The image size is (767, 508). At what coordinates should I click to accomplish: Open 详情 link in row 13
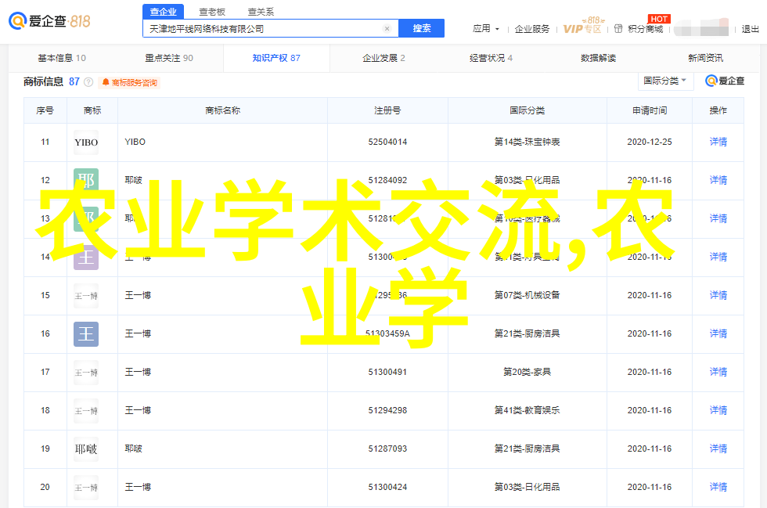718,218
